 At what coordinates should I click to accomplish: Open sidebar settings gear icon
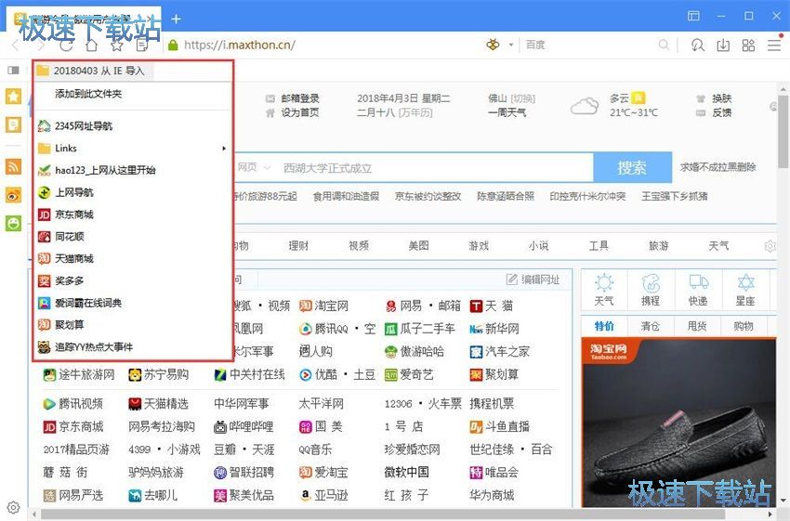[x=14, y=507]
